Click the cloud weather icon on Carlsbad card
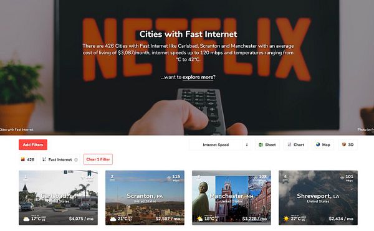 pos(26,219)
